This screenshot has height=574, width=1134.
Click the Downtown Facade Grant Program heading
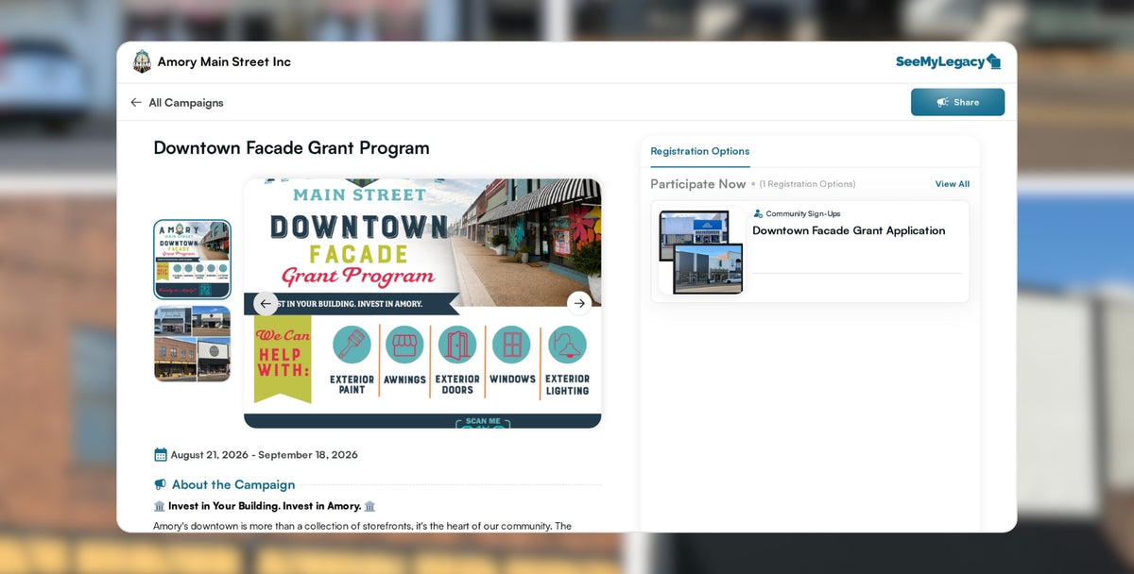[292, 148]
